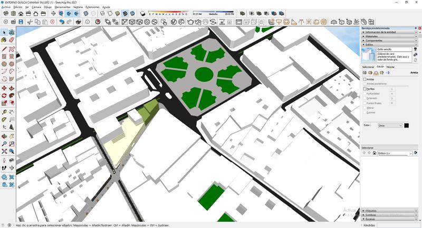Screen dimensions: 422x228
Task: Adjust the shadow time of day slider
Action: (x=213, y=14)
